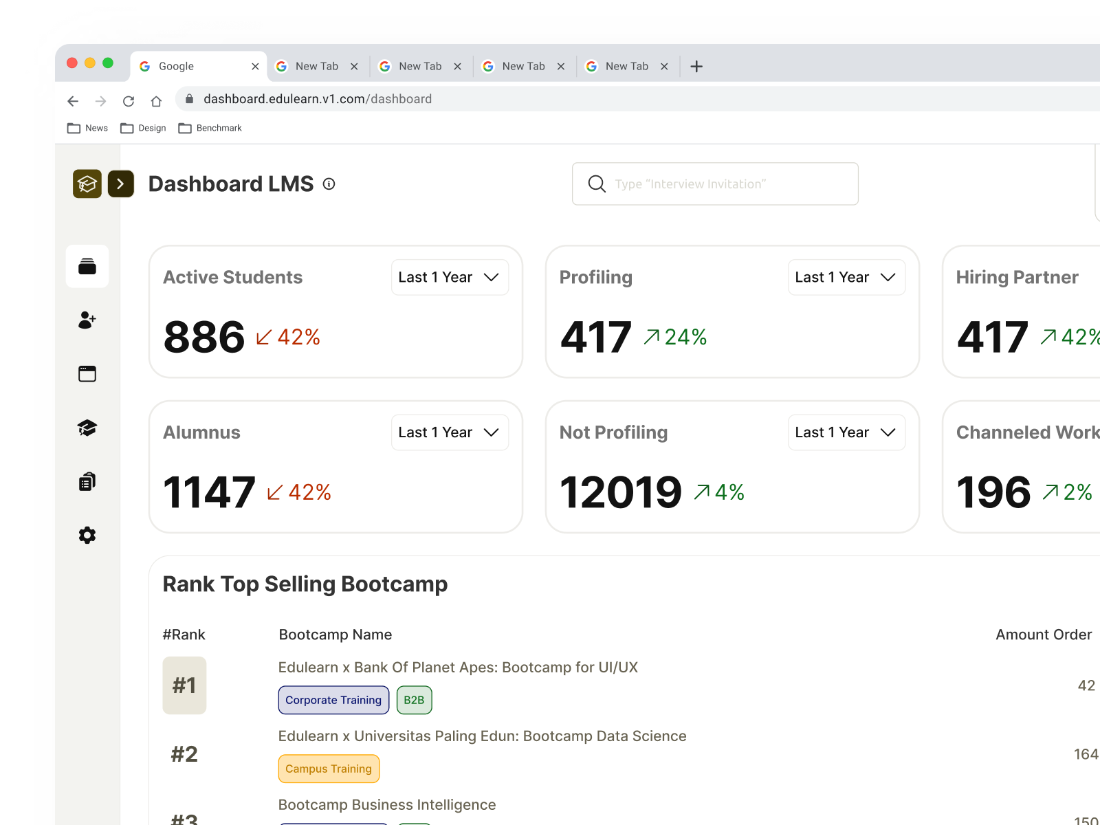This screenshot has height=825, width=1100.
Task: Open the browser window sidebar icon
Action: pos(87,373)
